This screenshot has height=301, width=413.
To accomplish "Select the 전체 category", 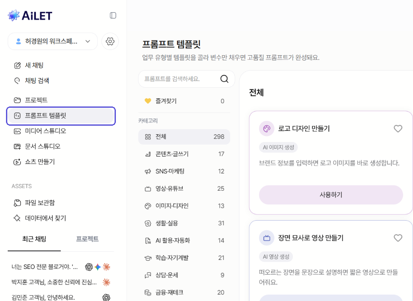I will [x=184, y=137].
